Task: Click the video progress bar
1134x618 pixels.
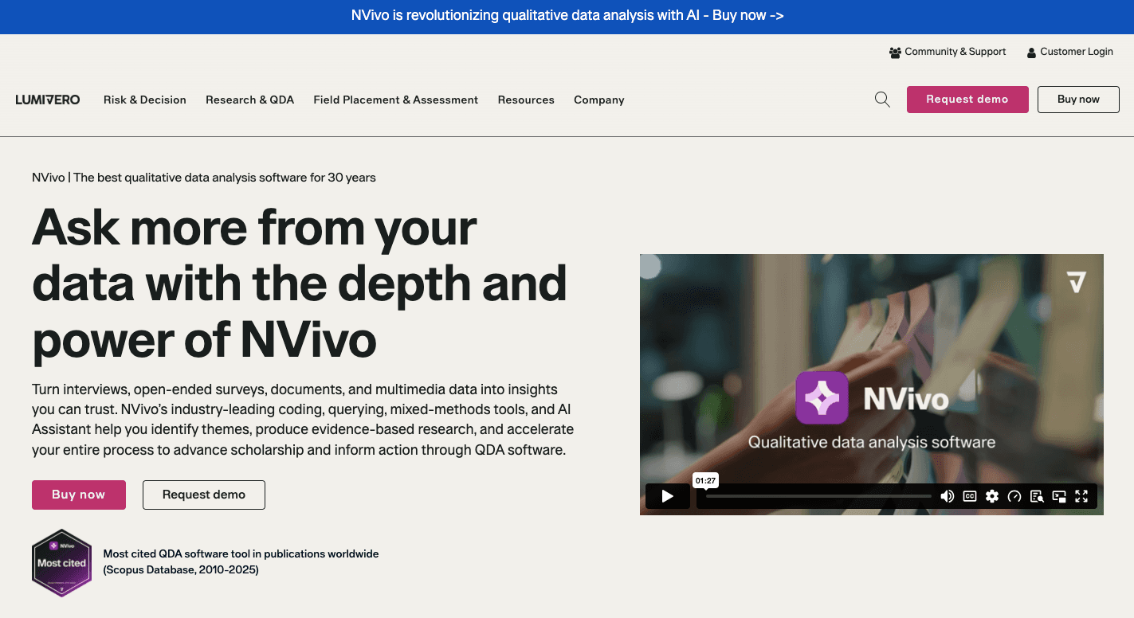Action: [818, 496]
